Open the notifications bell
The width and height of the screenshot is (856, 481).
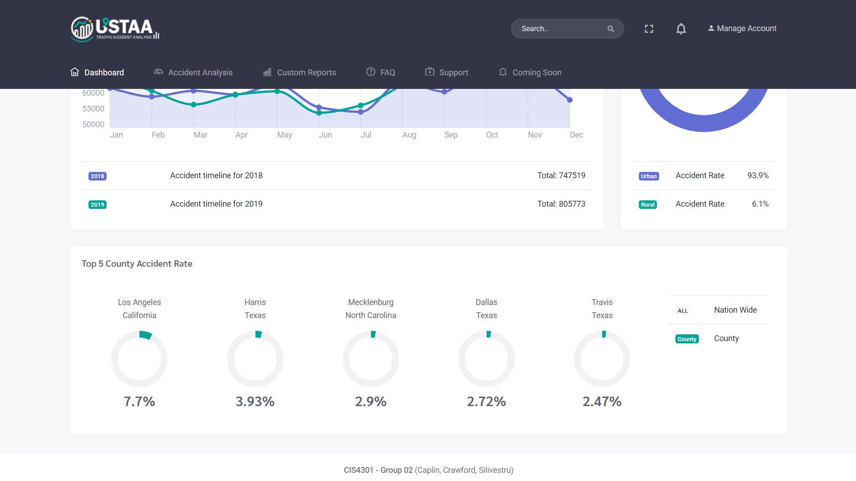point(681,29)
